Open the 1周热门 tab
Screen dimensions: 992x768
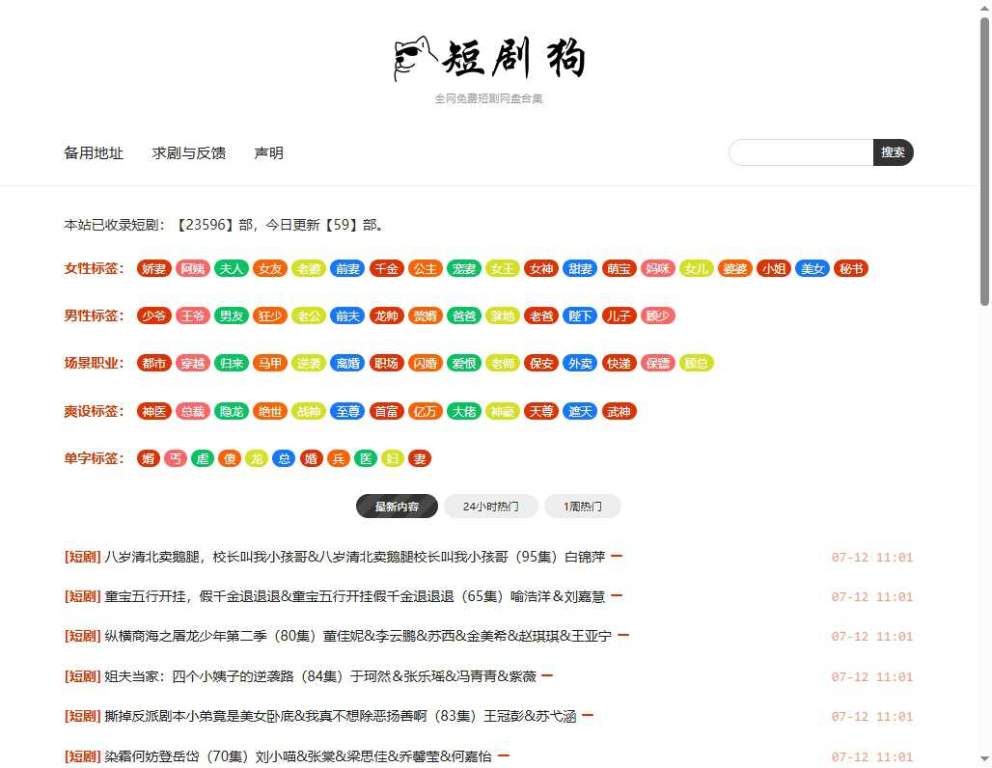(583, 506)
